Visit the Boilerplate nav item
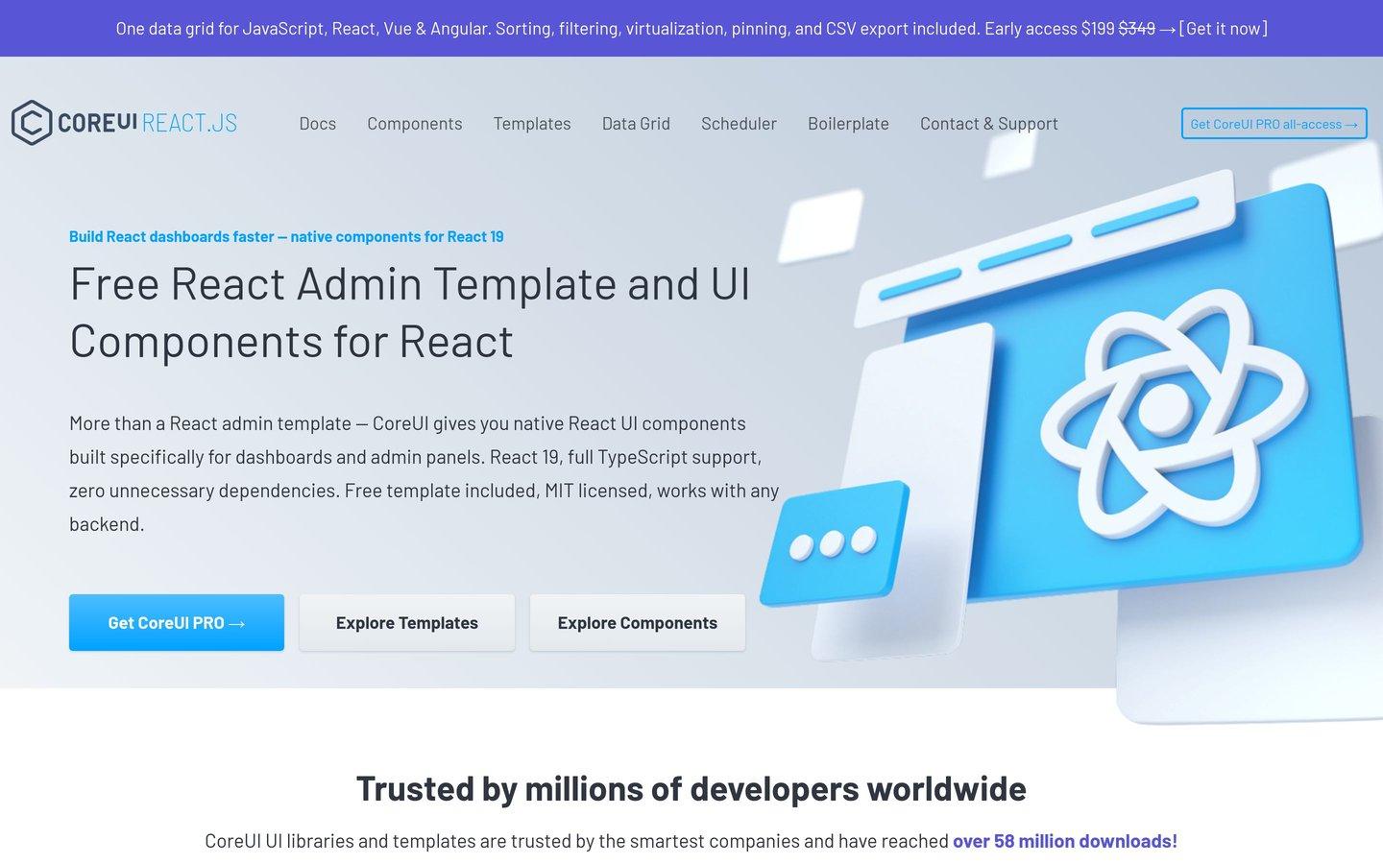The width and height of the screenshot is (1383, 864). point(848,124)
